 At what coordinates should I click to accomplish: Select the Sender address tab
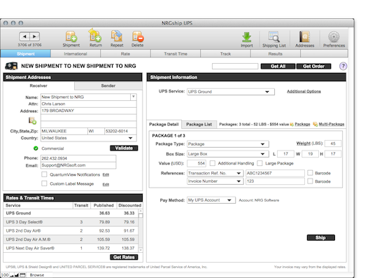108,85
